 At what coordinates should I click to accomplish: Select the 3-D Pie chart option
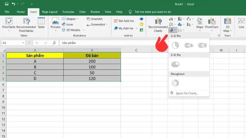(x=175, y=64)
